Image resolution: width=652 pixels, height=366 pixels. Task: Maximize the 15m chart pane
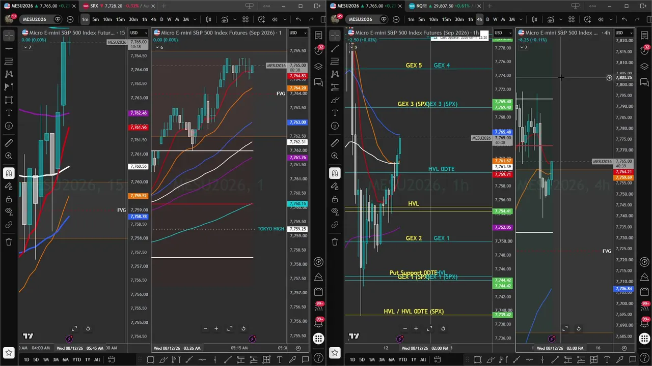coord(74,328)
